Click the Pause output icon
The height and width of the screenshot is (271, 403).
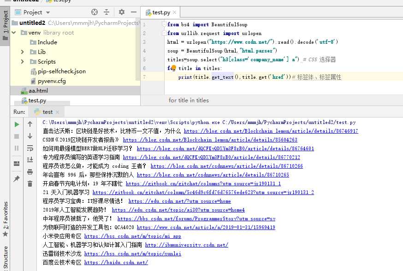17,148
